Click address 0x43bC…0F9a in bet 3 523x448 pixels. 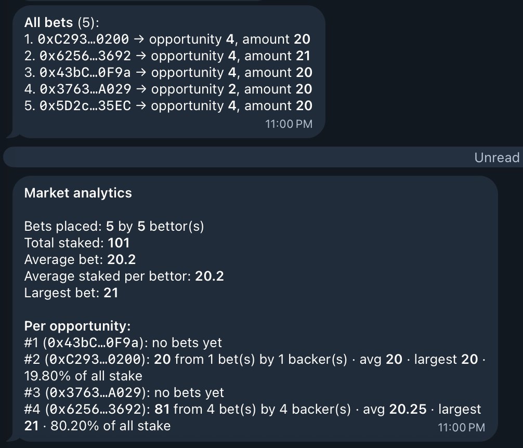(85, 73)
